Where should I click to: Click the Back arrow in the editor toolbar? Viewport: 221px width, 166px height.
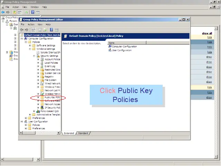22,30
